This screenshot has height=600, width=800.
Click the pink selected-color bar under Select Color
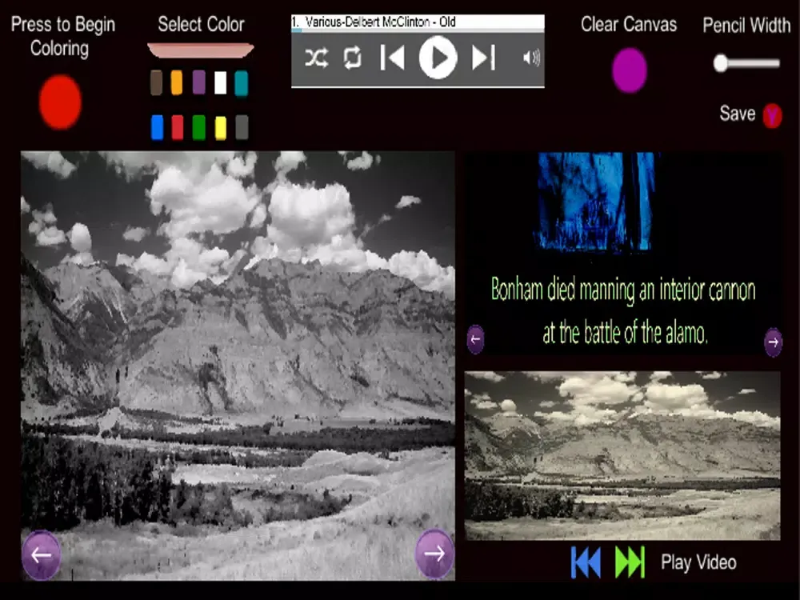[x=201, y=50]
